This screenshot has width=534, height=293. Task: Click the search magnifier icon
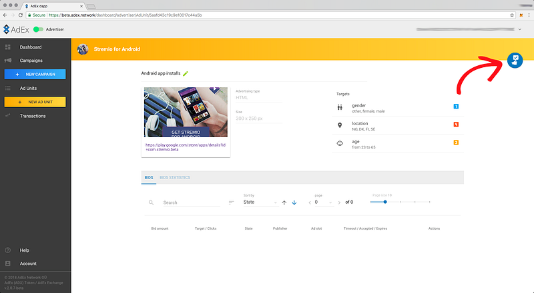(x=152, y=202)
